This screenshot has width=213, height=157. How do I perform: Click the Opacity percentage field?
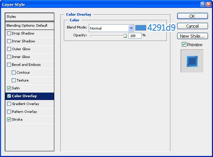tap(135, 36)
